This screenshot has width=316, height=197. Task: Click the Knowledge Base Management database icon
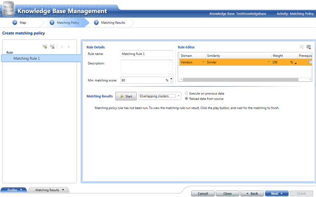pyautogui.click(x=8, y=9)
